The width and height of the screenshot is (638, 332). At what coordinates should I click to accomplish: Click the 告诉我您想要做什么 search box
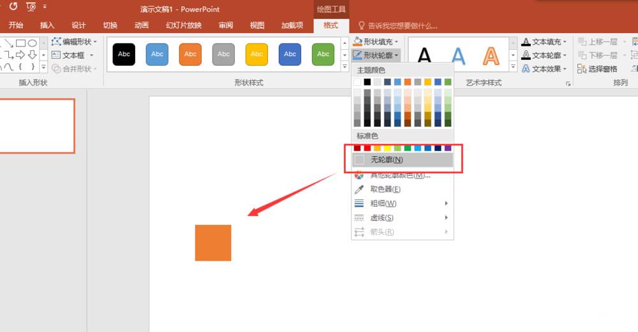point(397,25)
